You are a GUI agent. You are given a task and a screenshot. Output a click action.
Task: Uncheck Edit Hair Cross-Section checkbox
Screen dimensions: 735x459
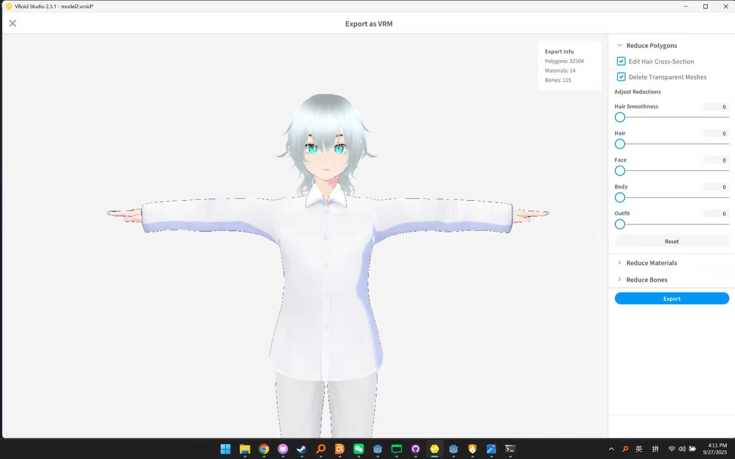[621, 61]
